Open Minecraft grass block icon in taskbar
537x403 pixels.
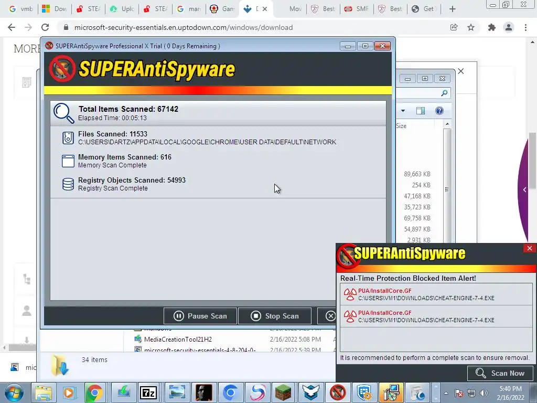tap(283, 393)
